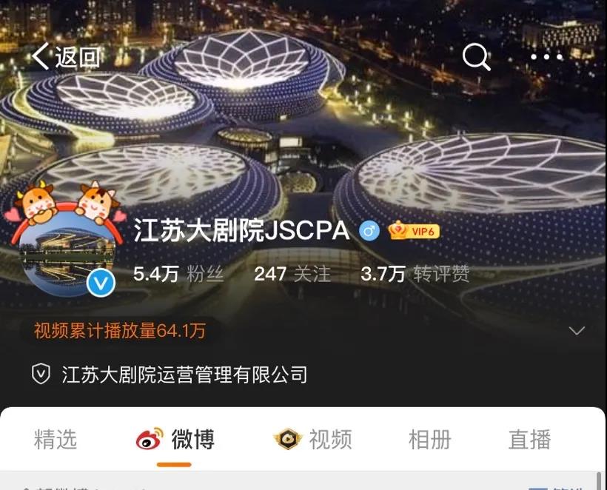Tap the blue V verification badge

click(x=101, y=283)
